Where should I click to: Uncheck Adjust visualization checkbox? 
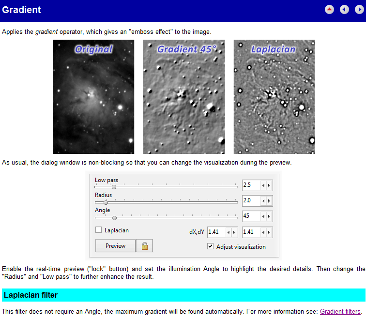pyautogui.click(x=210, y=246)
